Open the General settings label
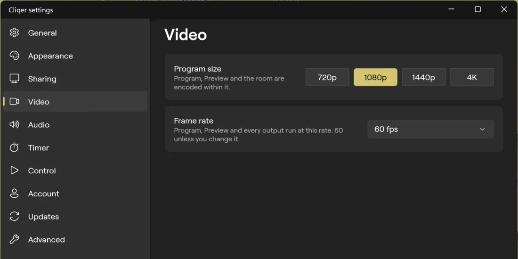Viewport: 518px width, 259px height. coord(42,33)
